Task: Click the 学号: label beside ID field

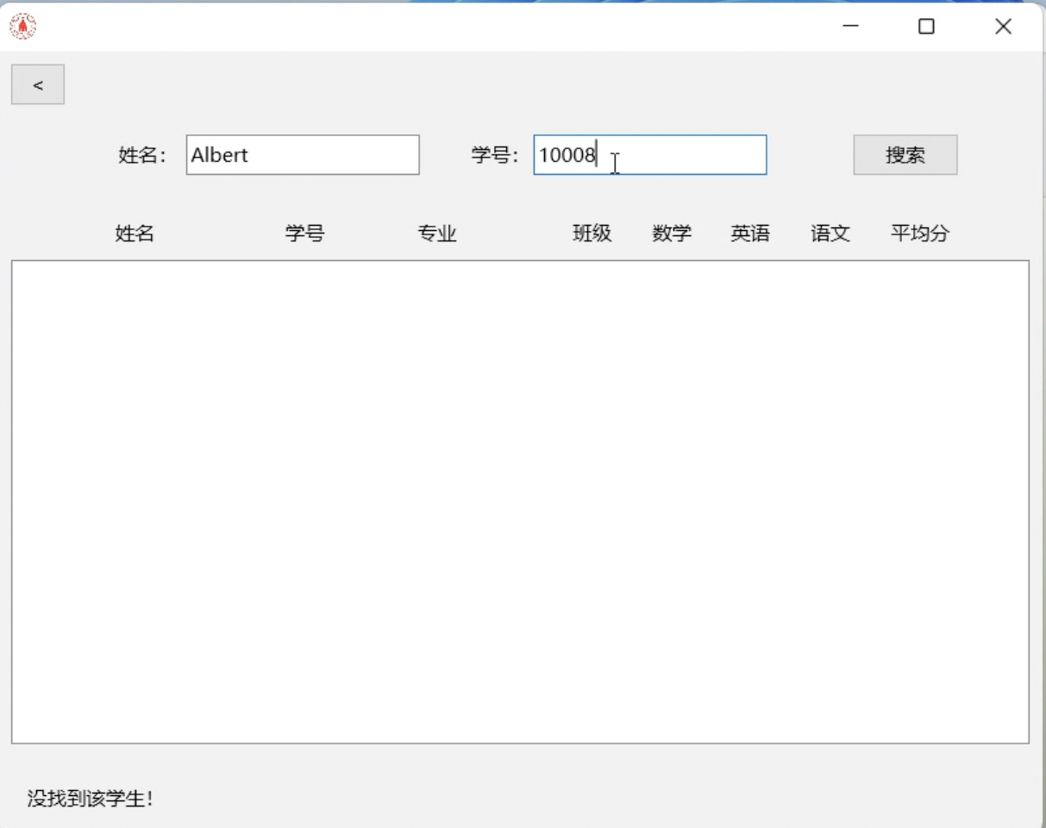Action: (496, 155)
